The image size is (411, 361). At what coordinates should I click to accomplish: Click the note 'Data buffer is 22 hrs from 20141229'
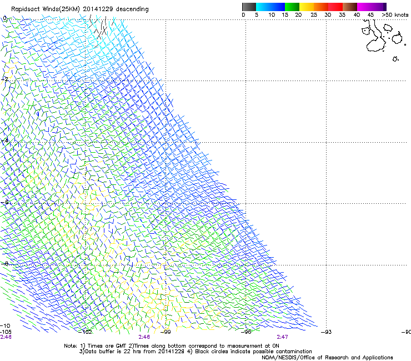tap(135, 352)
